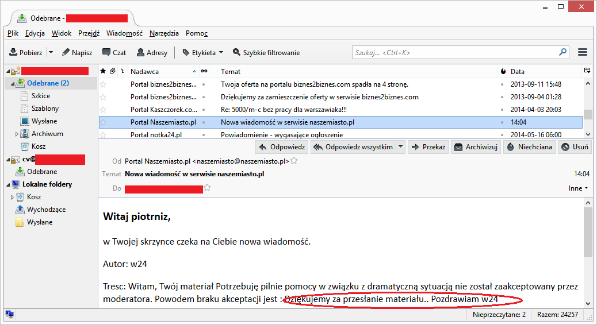Toggle star next to sender address in header
Image resolution: width=597 pixels, height=325 pixels.
294,161
